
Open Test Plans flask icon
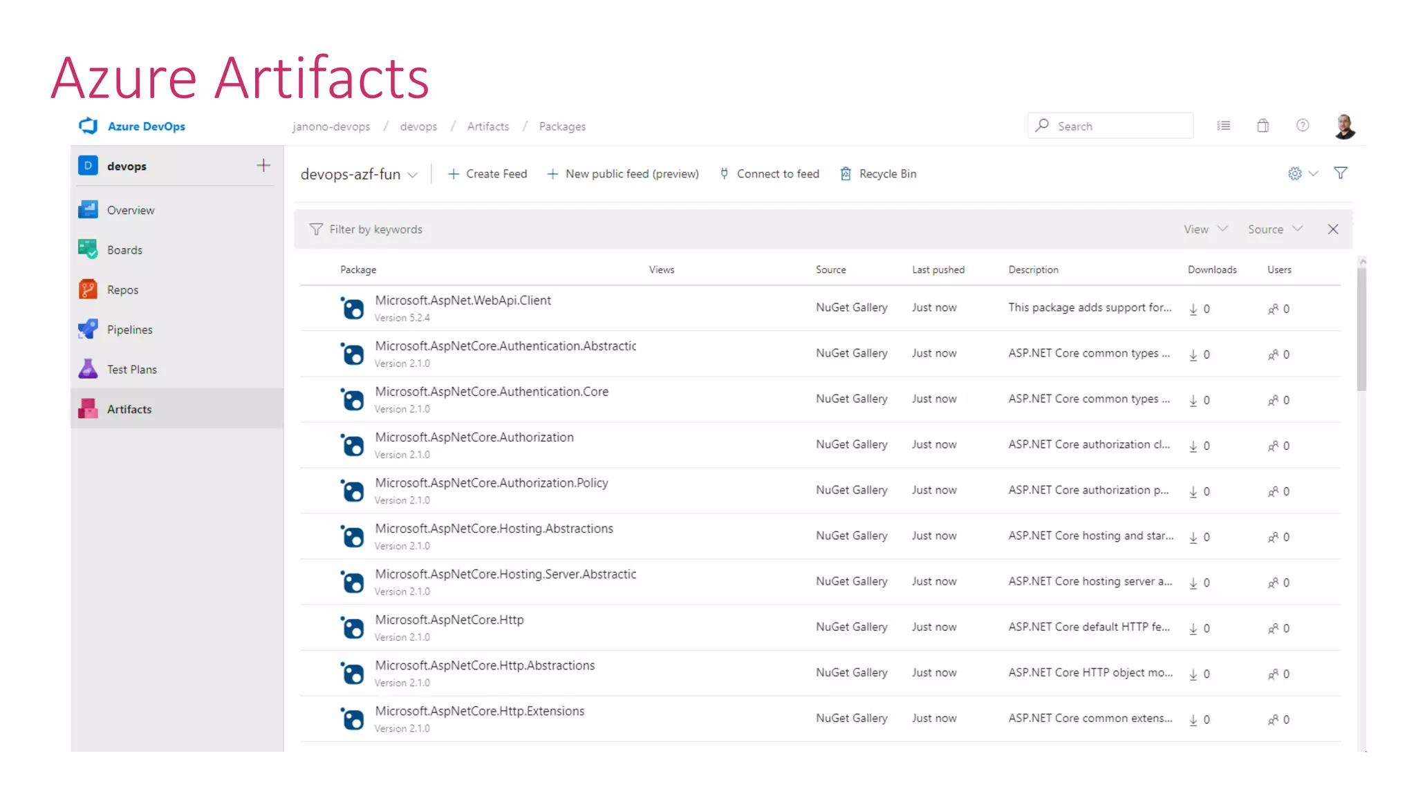tap(88, 369)
